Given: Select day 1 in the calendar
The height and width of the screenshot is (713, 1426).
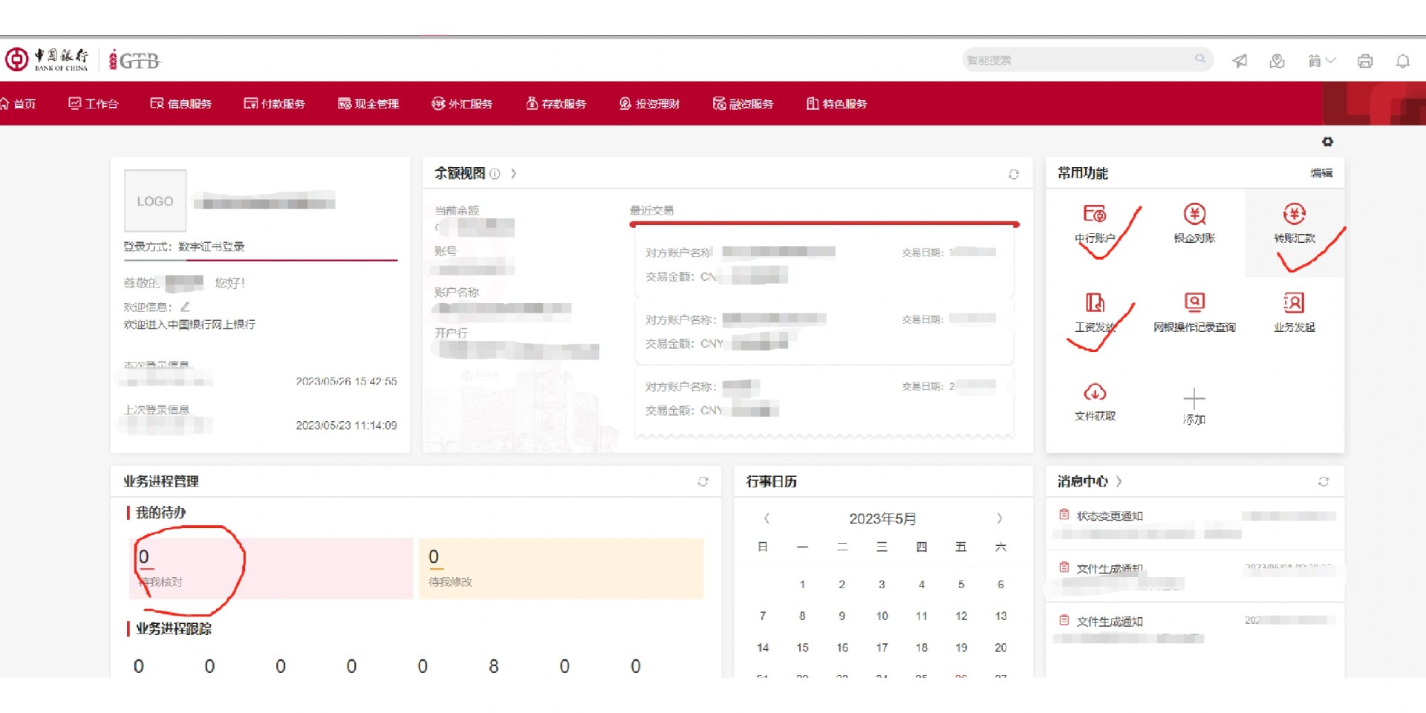Looking at the screenshot, I should 802,585.
